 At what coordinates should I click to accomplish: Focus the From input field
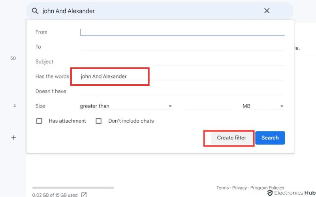[x=182, y=32]
